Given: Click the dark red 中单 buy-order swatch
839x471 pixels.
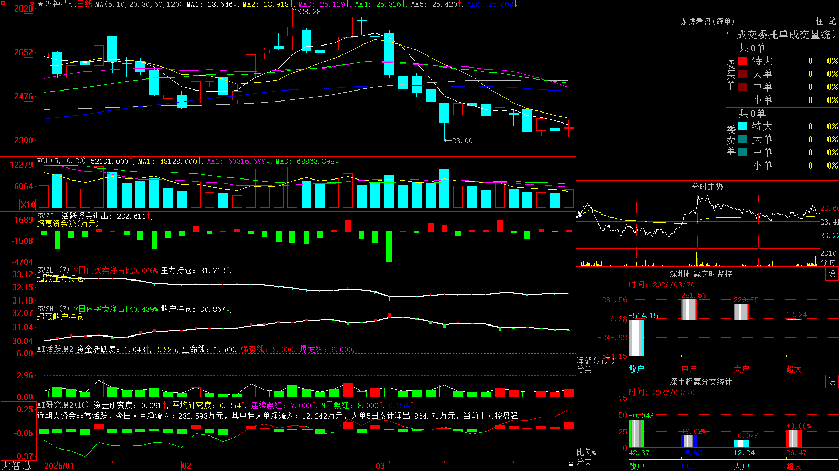Looking at the screenshot, I should pyautogui.click(x=743, y=86).
